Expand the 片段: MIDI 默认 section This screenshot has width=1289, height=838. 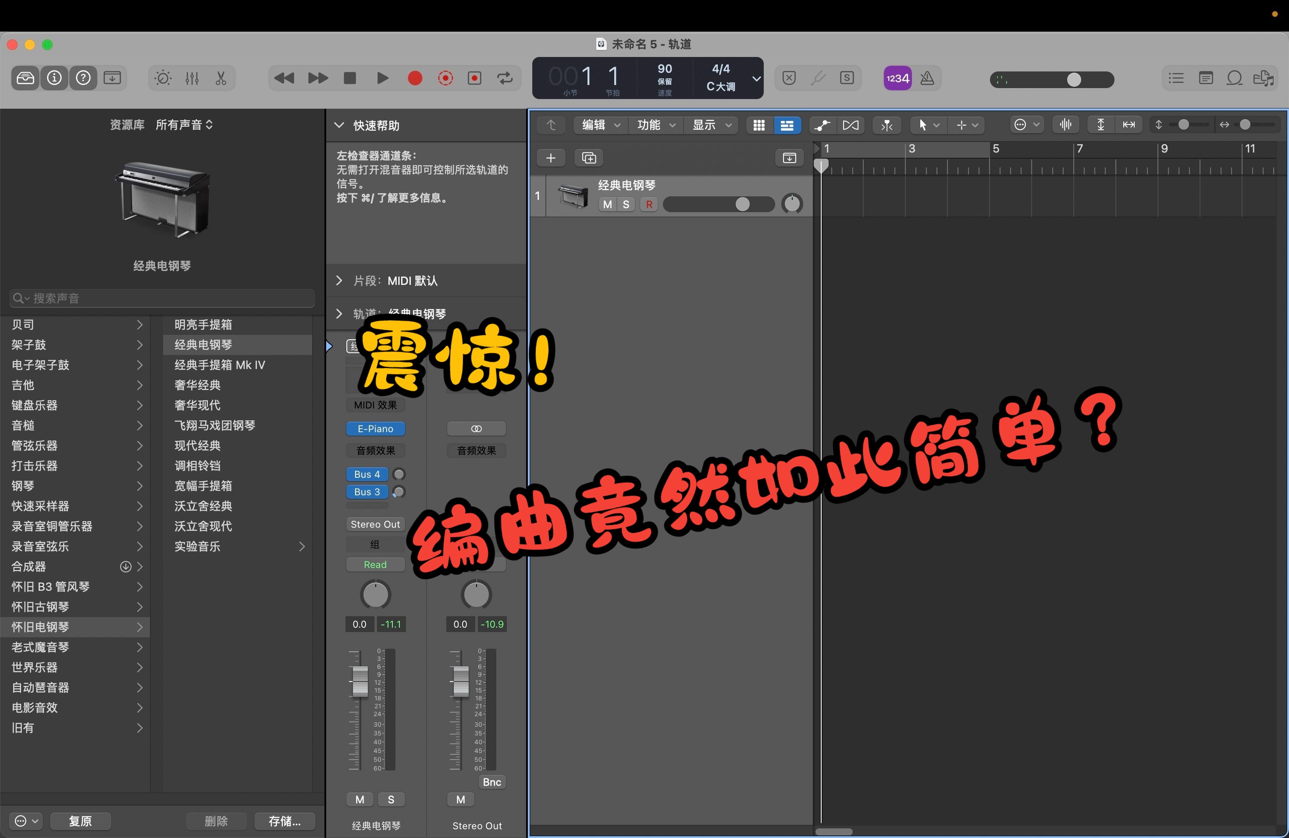(x=339, y=281)
